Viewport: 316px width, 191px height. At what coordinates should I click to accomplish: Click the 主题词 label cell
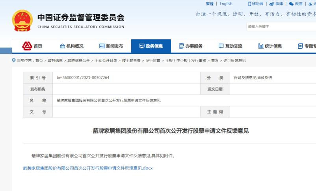215,112
